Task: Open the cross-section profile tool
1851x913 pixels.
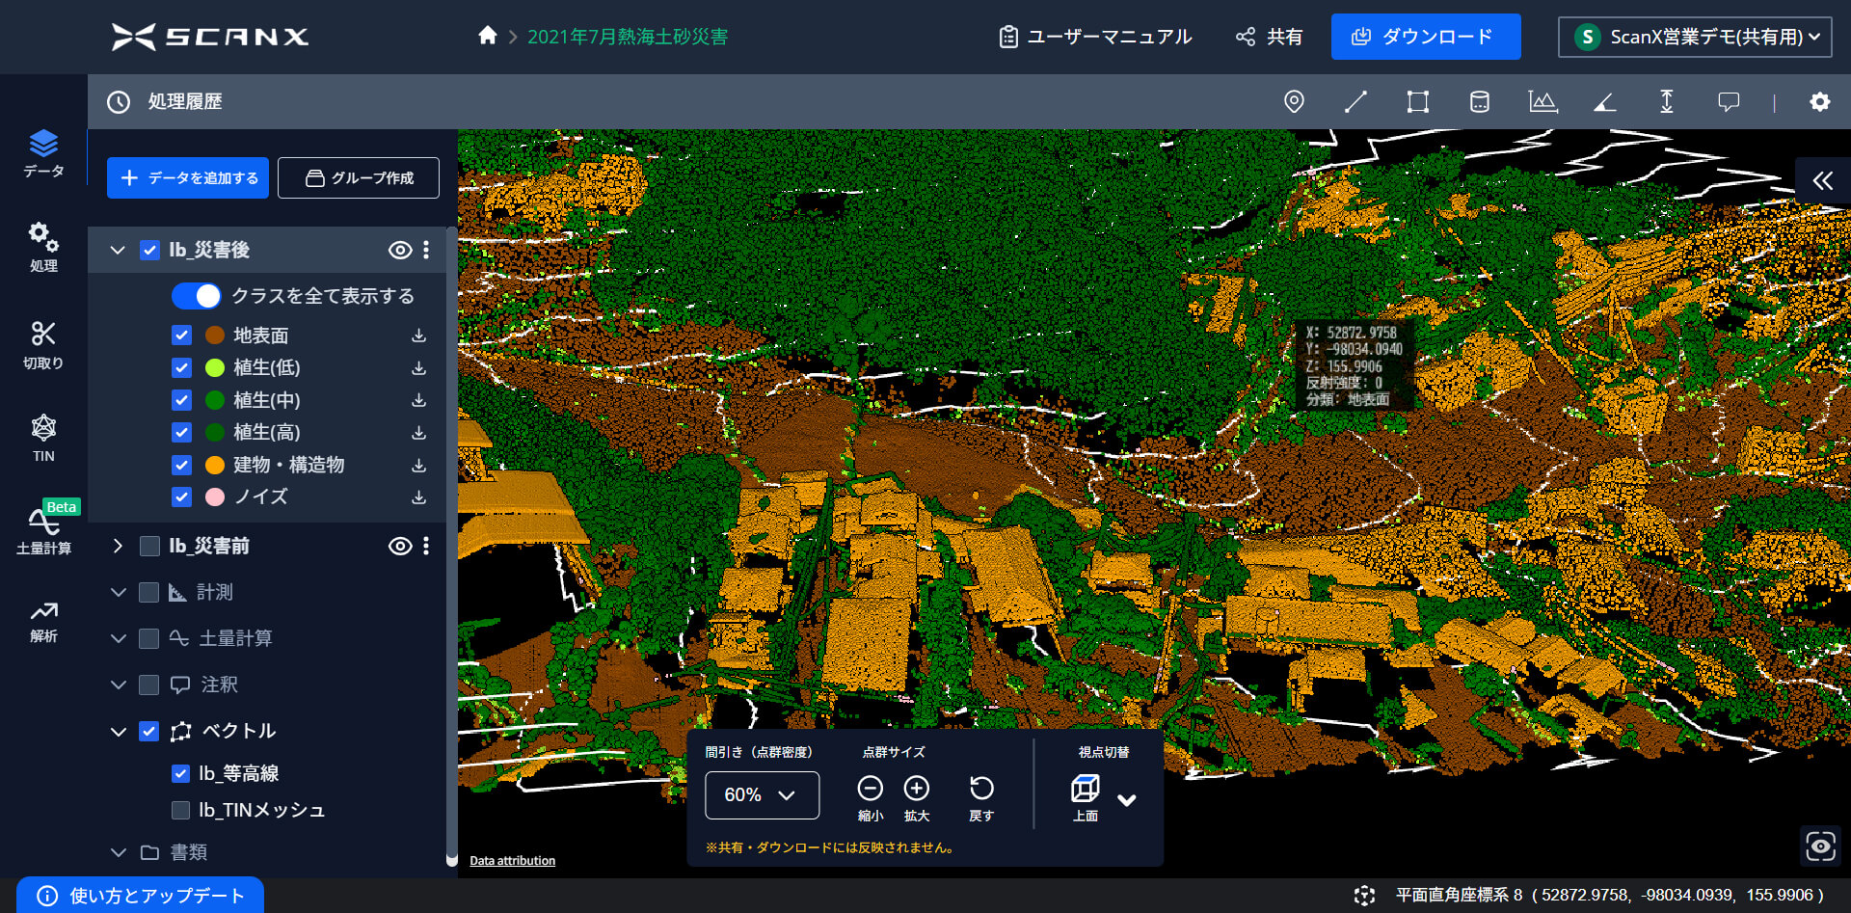Action: coord(1542,101)
